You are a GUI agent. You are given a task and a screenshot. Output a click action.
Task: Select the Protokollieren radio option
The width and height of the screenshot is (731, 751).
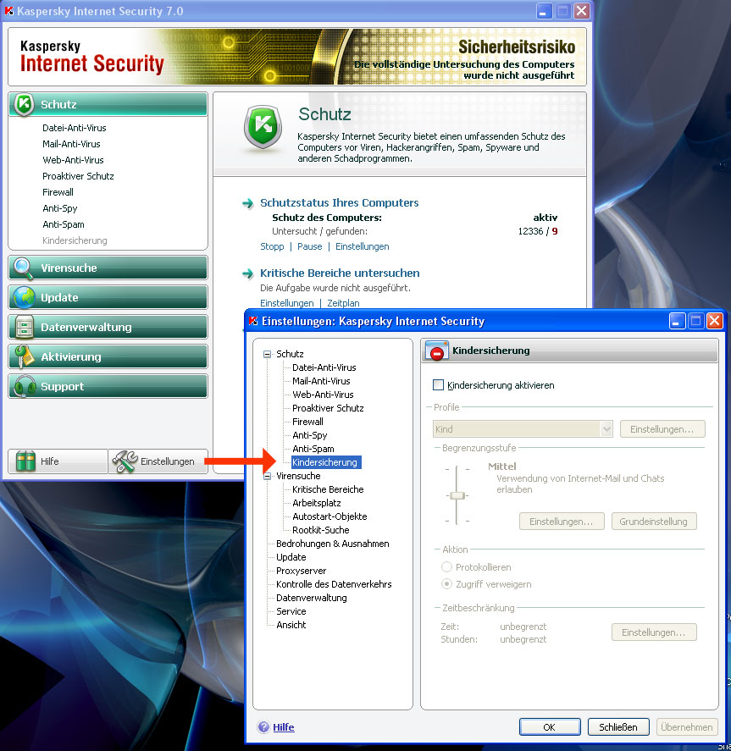(x=446, y=567)
